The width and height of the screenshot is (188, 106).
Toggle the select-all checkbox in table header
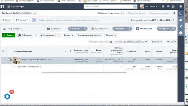tap(4, 51)
